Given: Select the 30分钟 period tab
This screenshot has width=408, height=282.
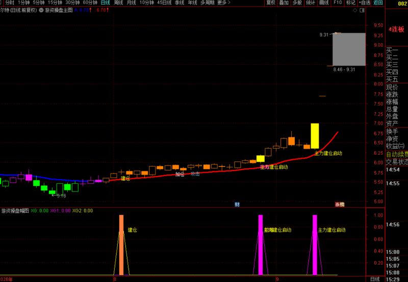Looking at the screenshot, I should (72, 3).
